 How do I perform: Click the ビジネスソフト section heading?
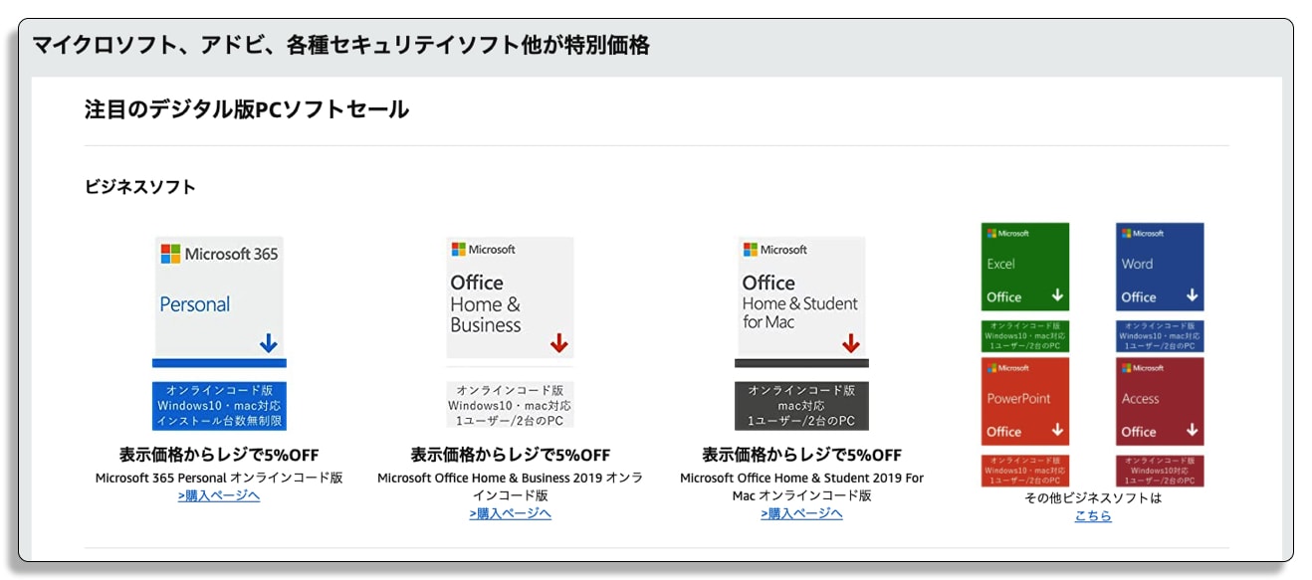140,187
